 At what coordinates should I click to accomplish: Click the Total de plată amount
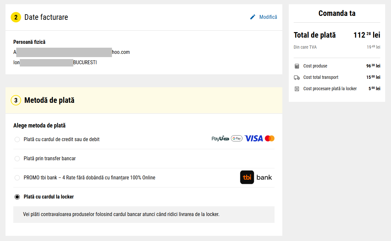click(x=367, y=35)
